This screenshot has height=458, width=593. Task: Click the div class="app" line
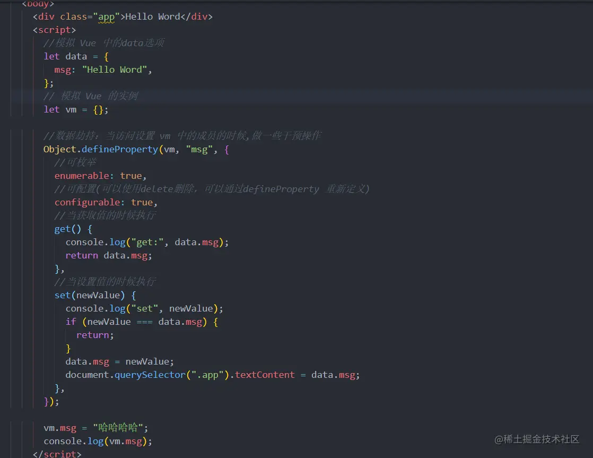(x=123, y=17)
